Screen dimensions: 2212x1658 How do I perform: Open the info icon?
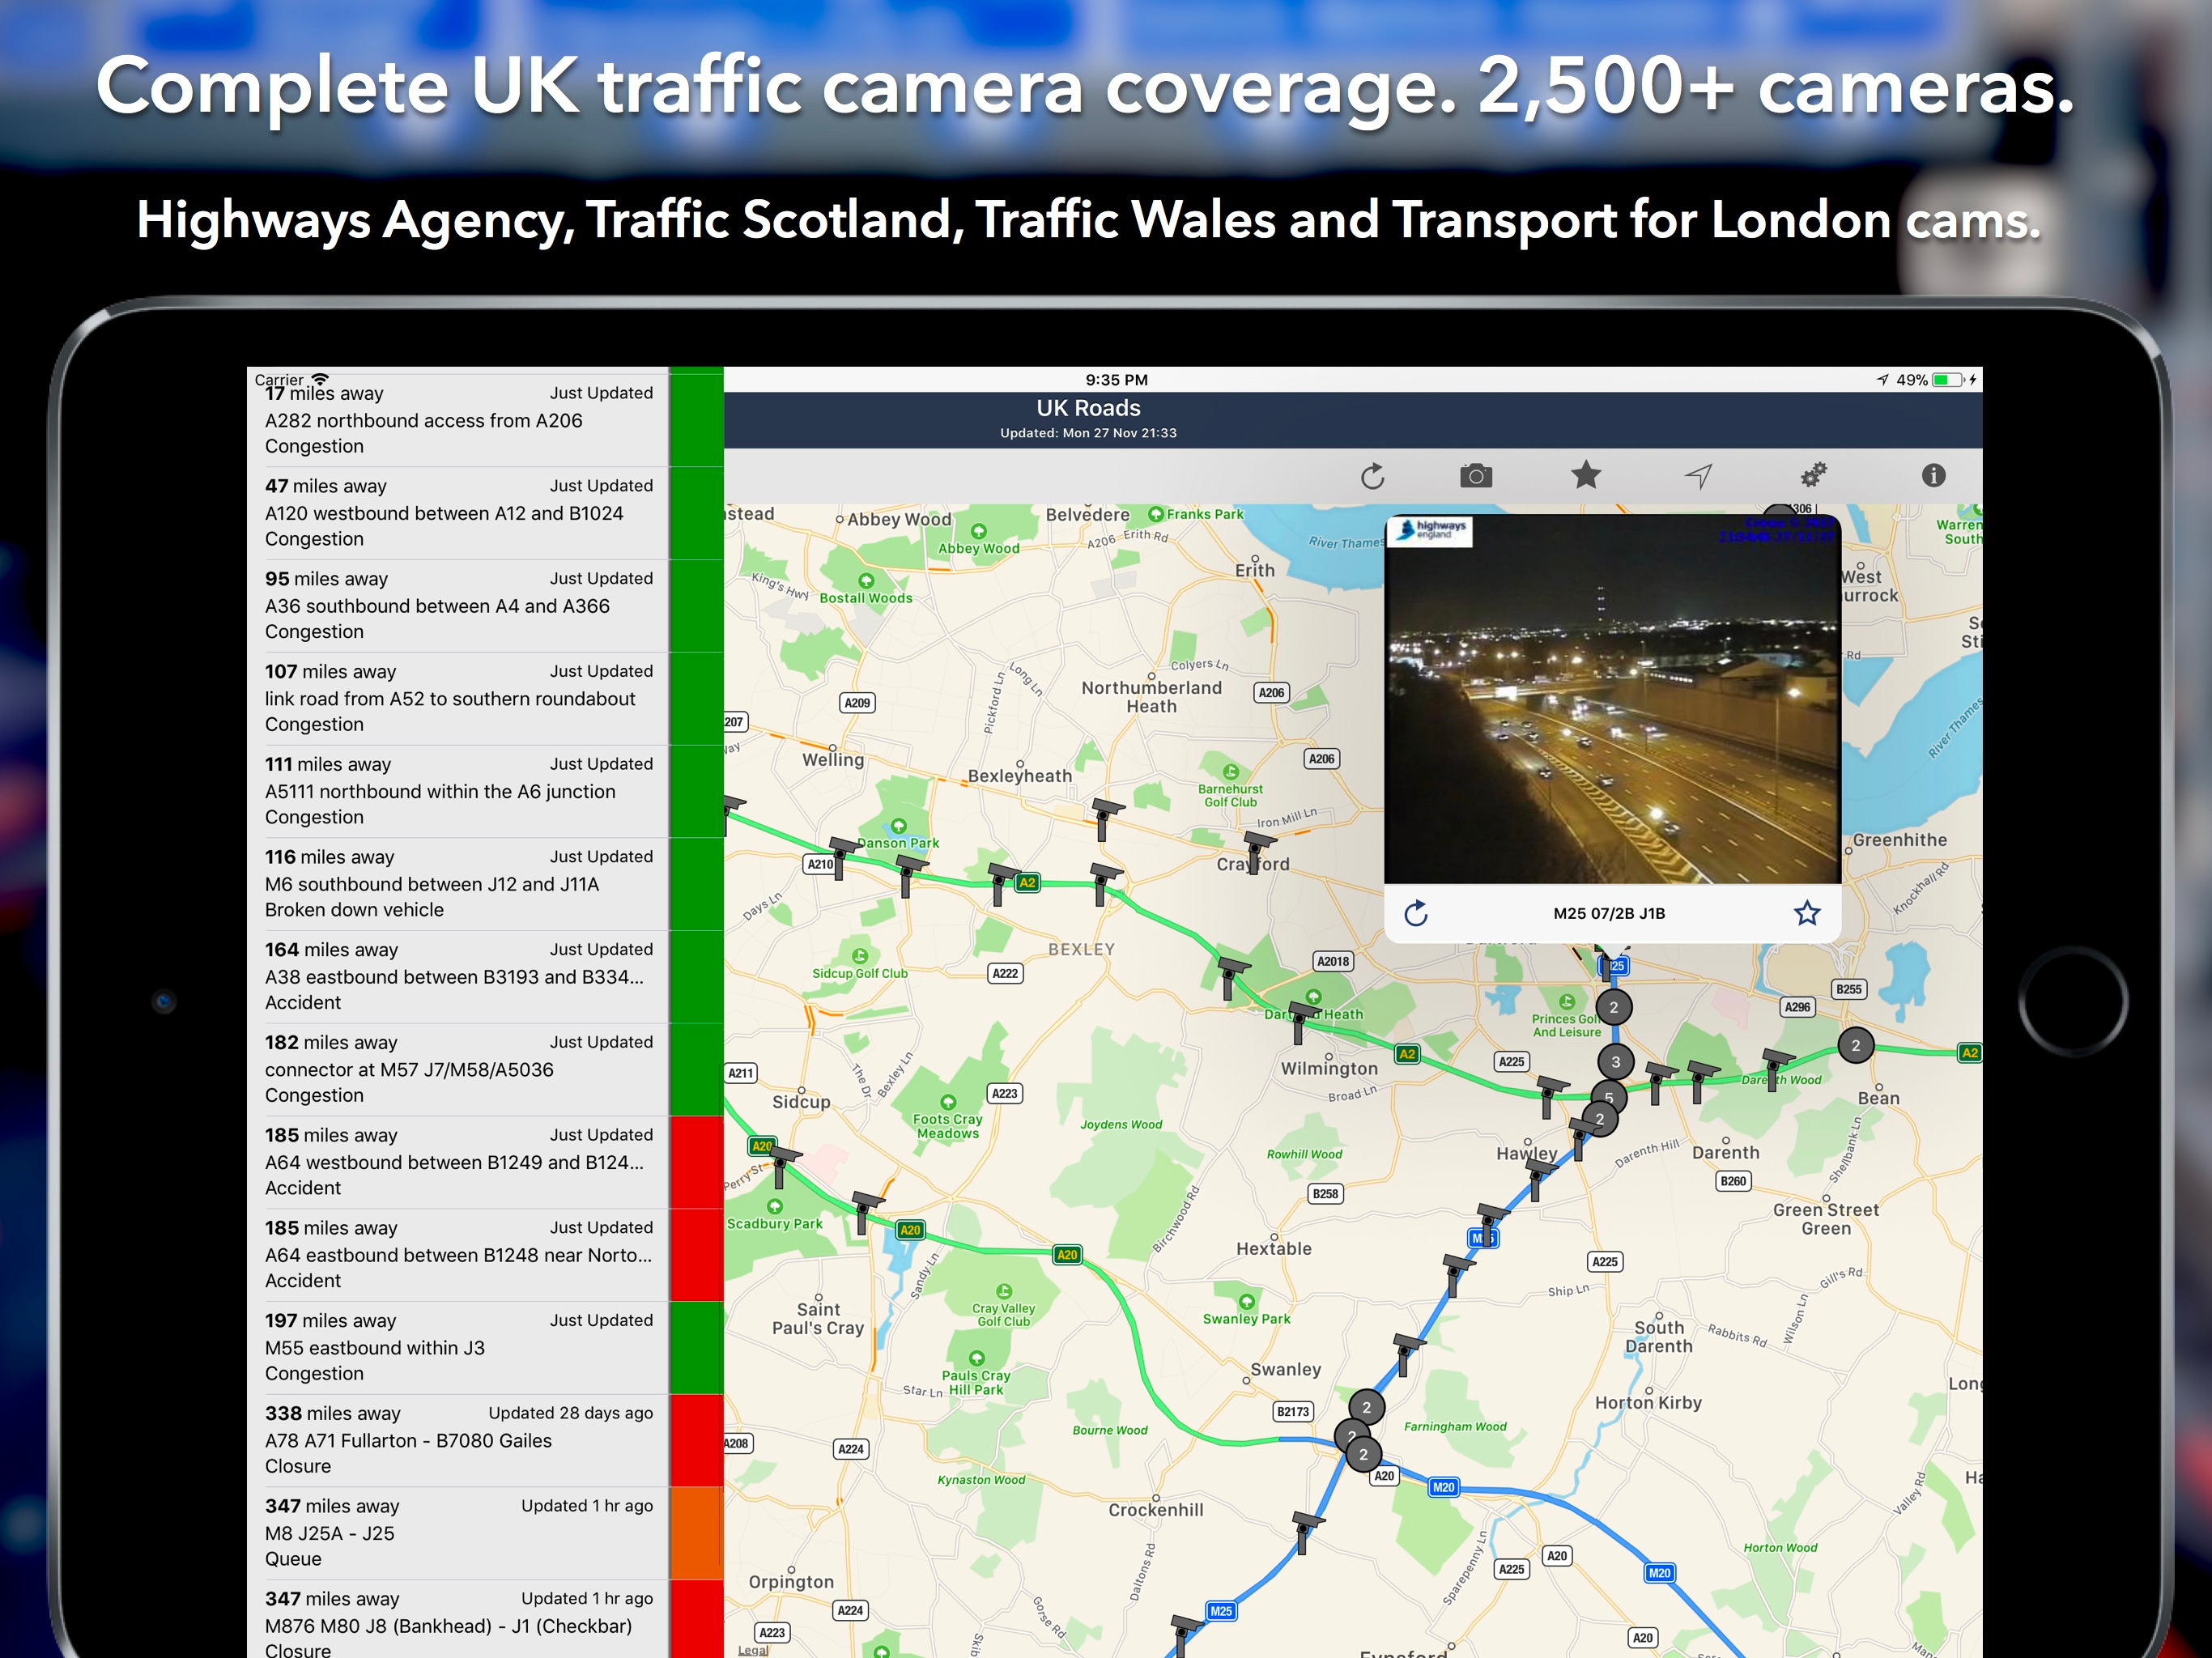pos(1933,475)
